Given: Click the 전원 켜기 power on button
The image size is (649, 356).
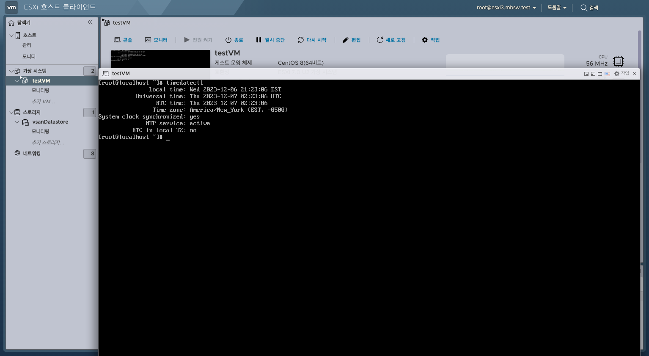Looking at the screenshot, I should point(198,40).
